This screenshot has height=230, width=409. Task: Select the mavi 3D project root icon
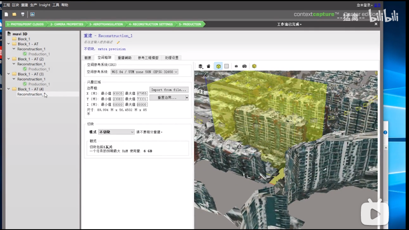pos(9,34)
